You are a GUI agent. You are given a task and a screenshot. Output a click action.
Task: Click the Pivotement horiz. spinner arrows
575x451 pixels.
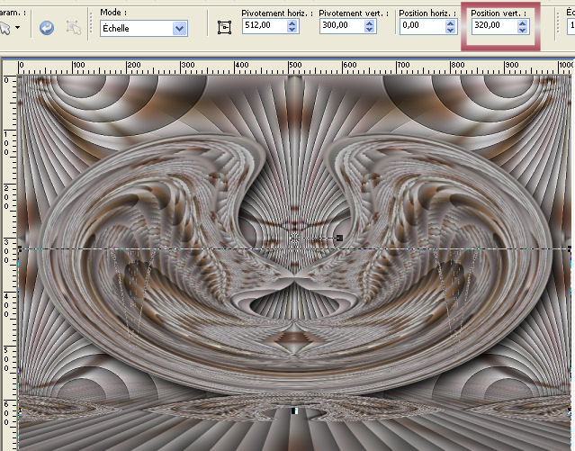pos(292,27)
